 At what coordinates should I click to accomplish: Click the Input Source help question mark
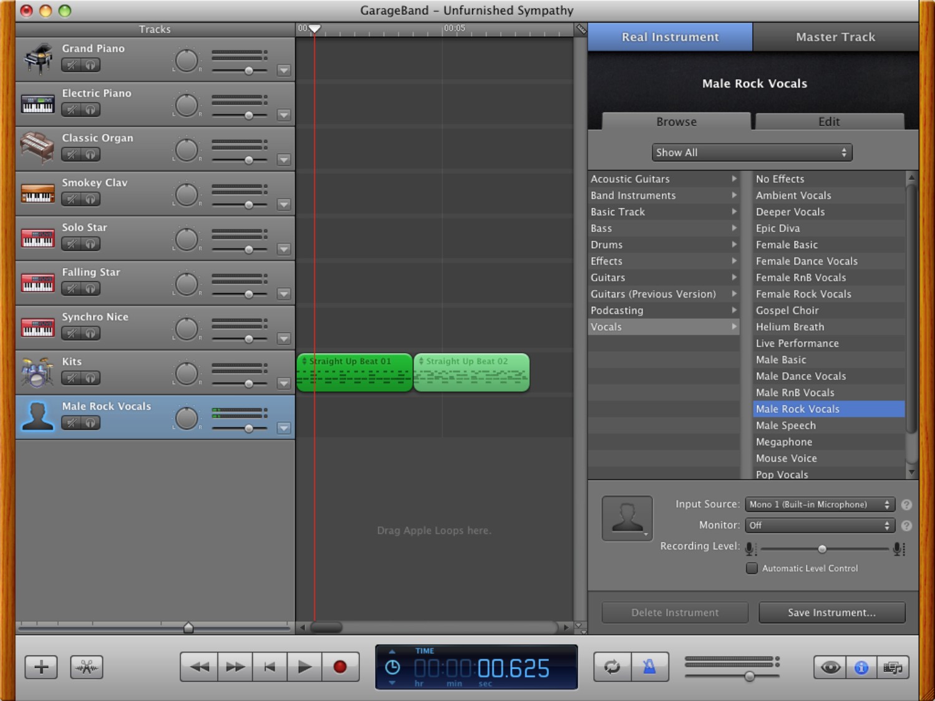[906, 505]
